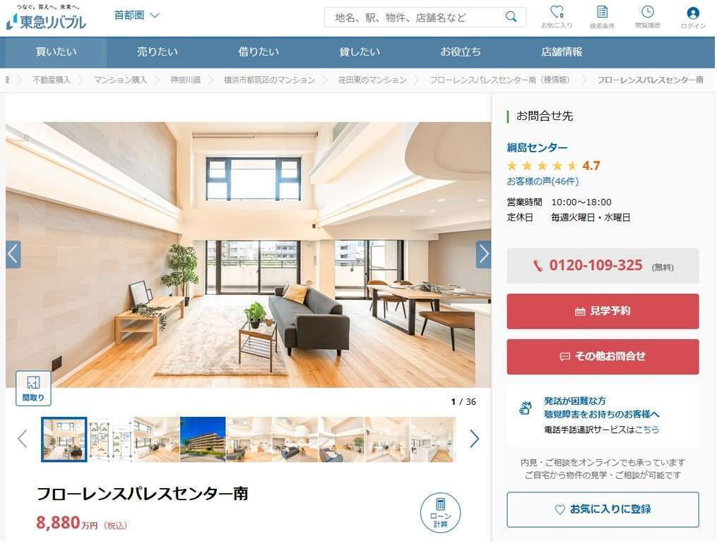This screenshot has width=717, height=560.
Task: Open the 間取り floor plan icon
Action: [33, 388]
